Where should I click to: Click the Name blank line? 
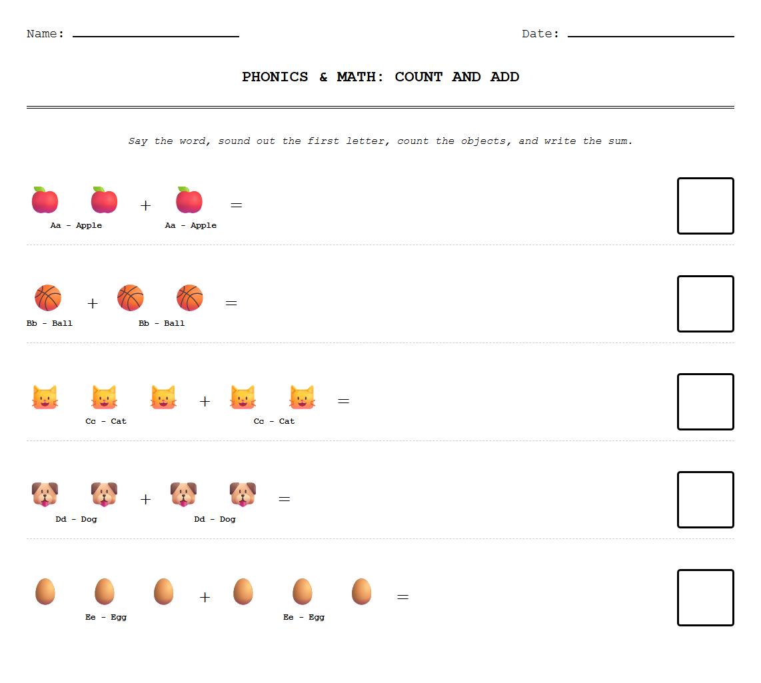[x=155, y=34]
